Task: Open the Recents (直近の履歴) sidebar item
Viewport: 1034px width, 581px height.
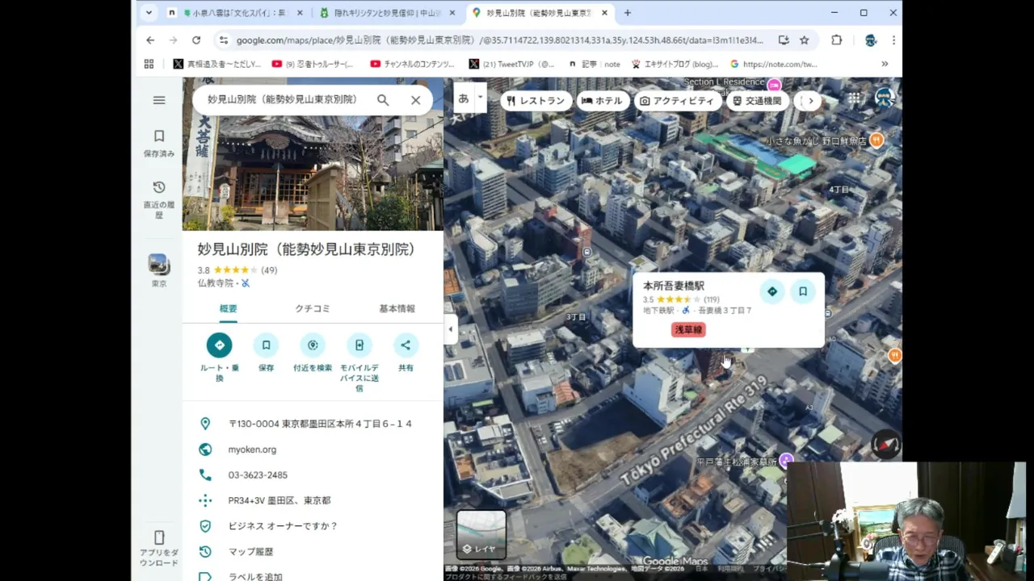Action: coord(159,199)
